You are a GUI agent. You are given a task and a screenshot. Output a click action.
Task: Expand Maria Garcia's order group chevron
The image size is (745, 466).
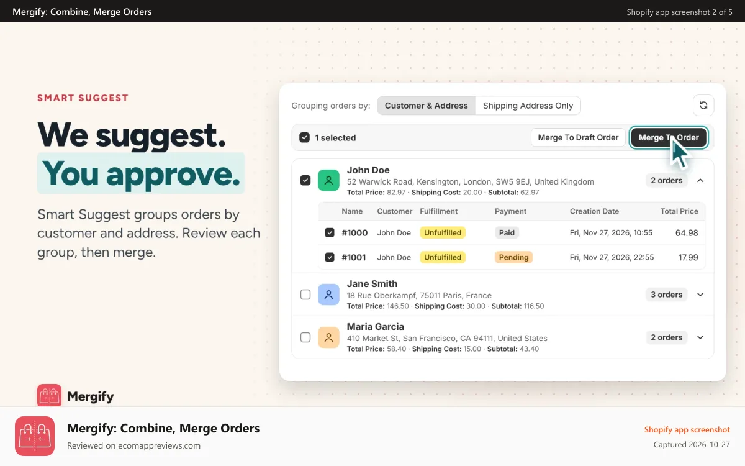pos(700,337)
